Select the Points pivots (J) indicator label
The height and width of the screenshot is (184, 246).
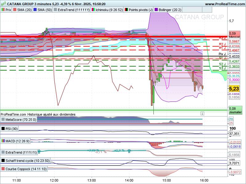140,10
